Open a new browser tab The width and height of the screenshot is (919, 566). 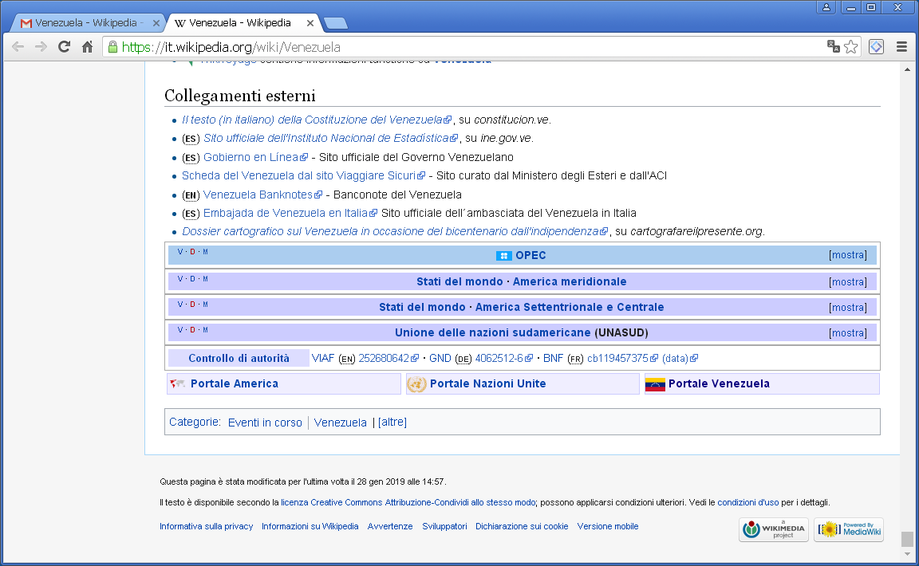click(335, 23)
